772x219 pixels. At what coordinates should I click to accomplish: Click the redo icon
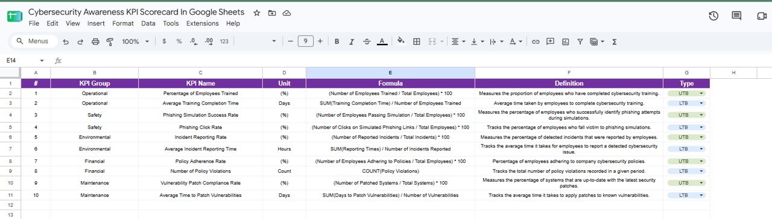tap(80, 42)
